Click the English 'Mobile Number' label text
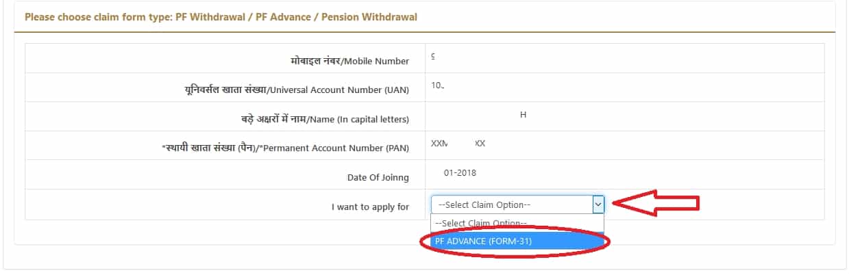849x277 pixels. (x=376, y=62)
